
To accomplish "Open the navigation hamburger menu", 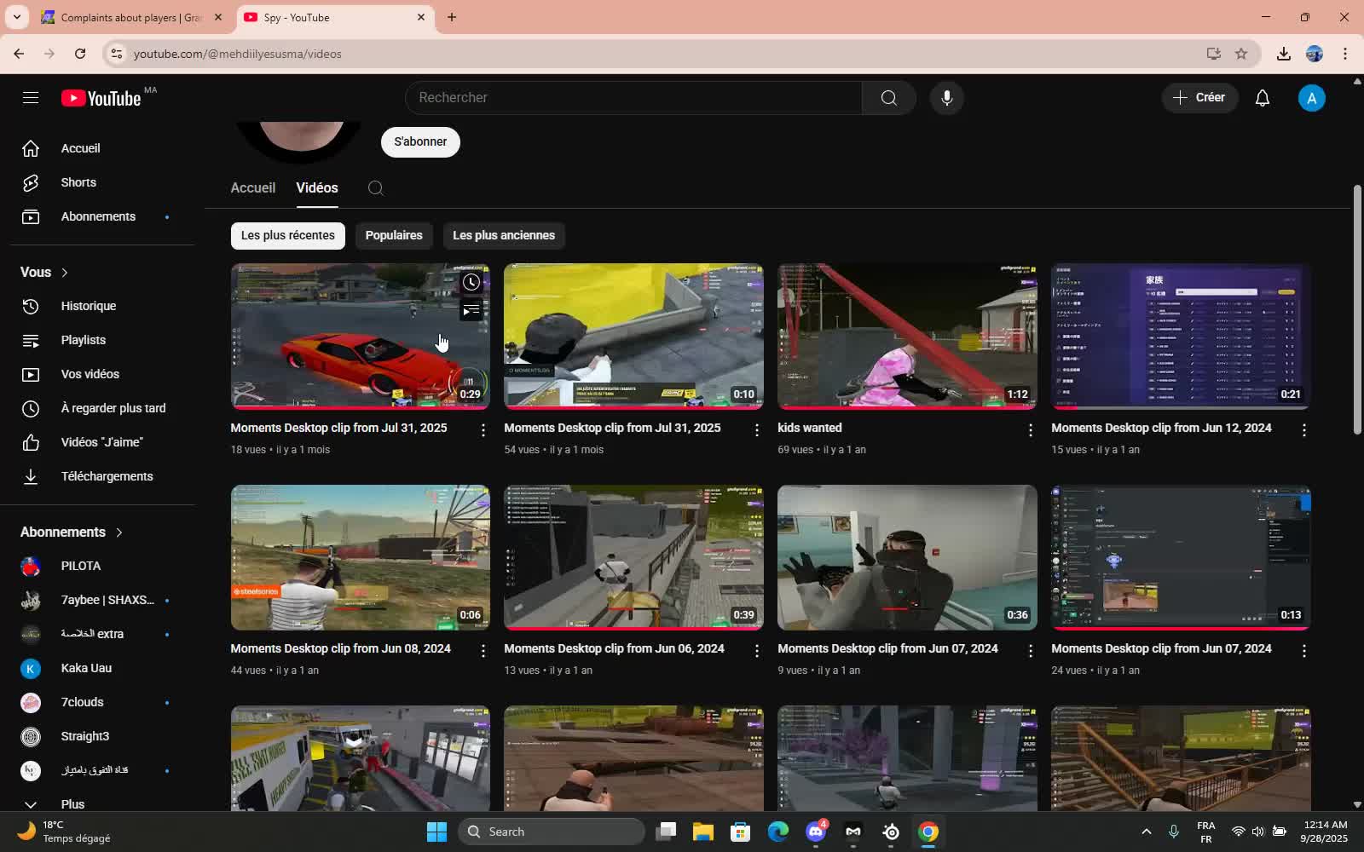I will [x=30, y=97].
